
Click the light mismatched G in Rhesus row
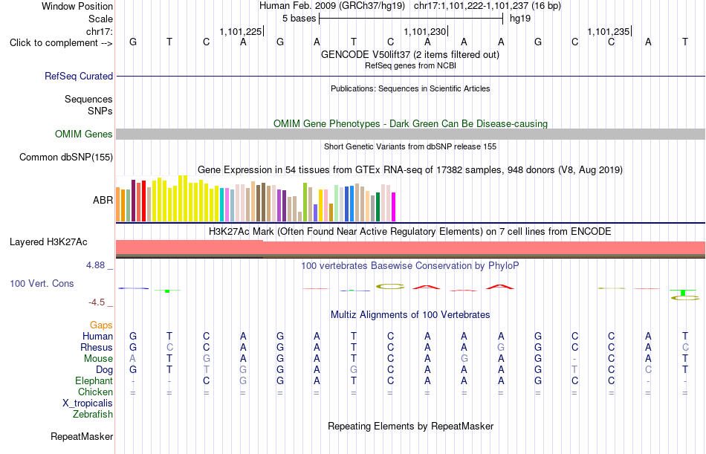501,347
